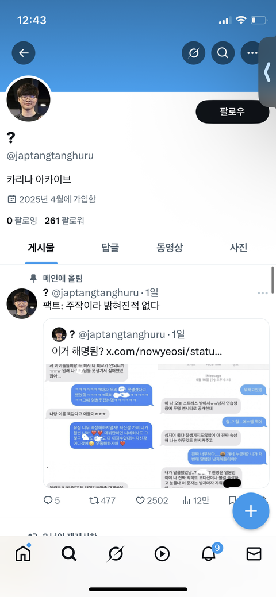Switch to the 사진 tab
This screenshot has width=276, height=597.
coord(239,248)
